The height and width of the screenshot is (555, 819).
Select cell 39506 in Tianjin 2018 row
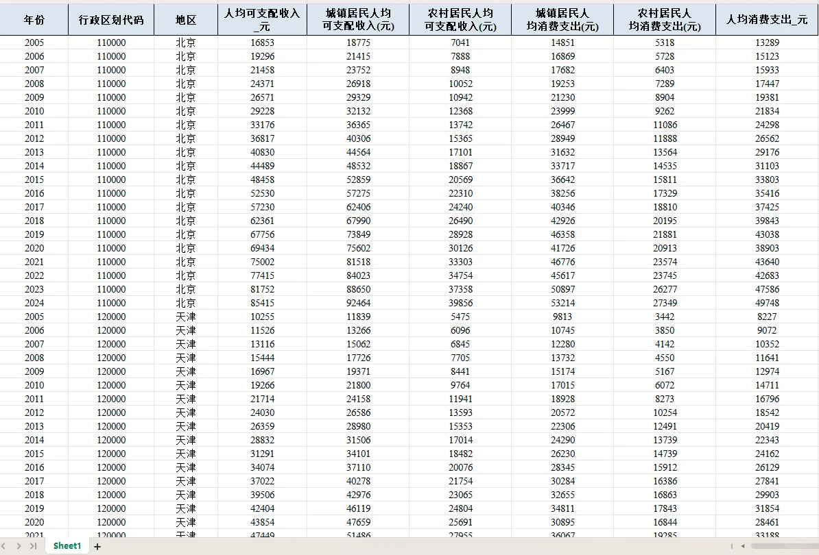point(262,495)
